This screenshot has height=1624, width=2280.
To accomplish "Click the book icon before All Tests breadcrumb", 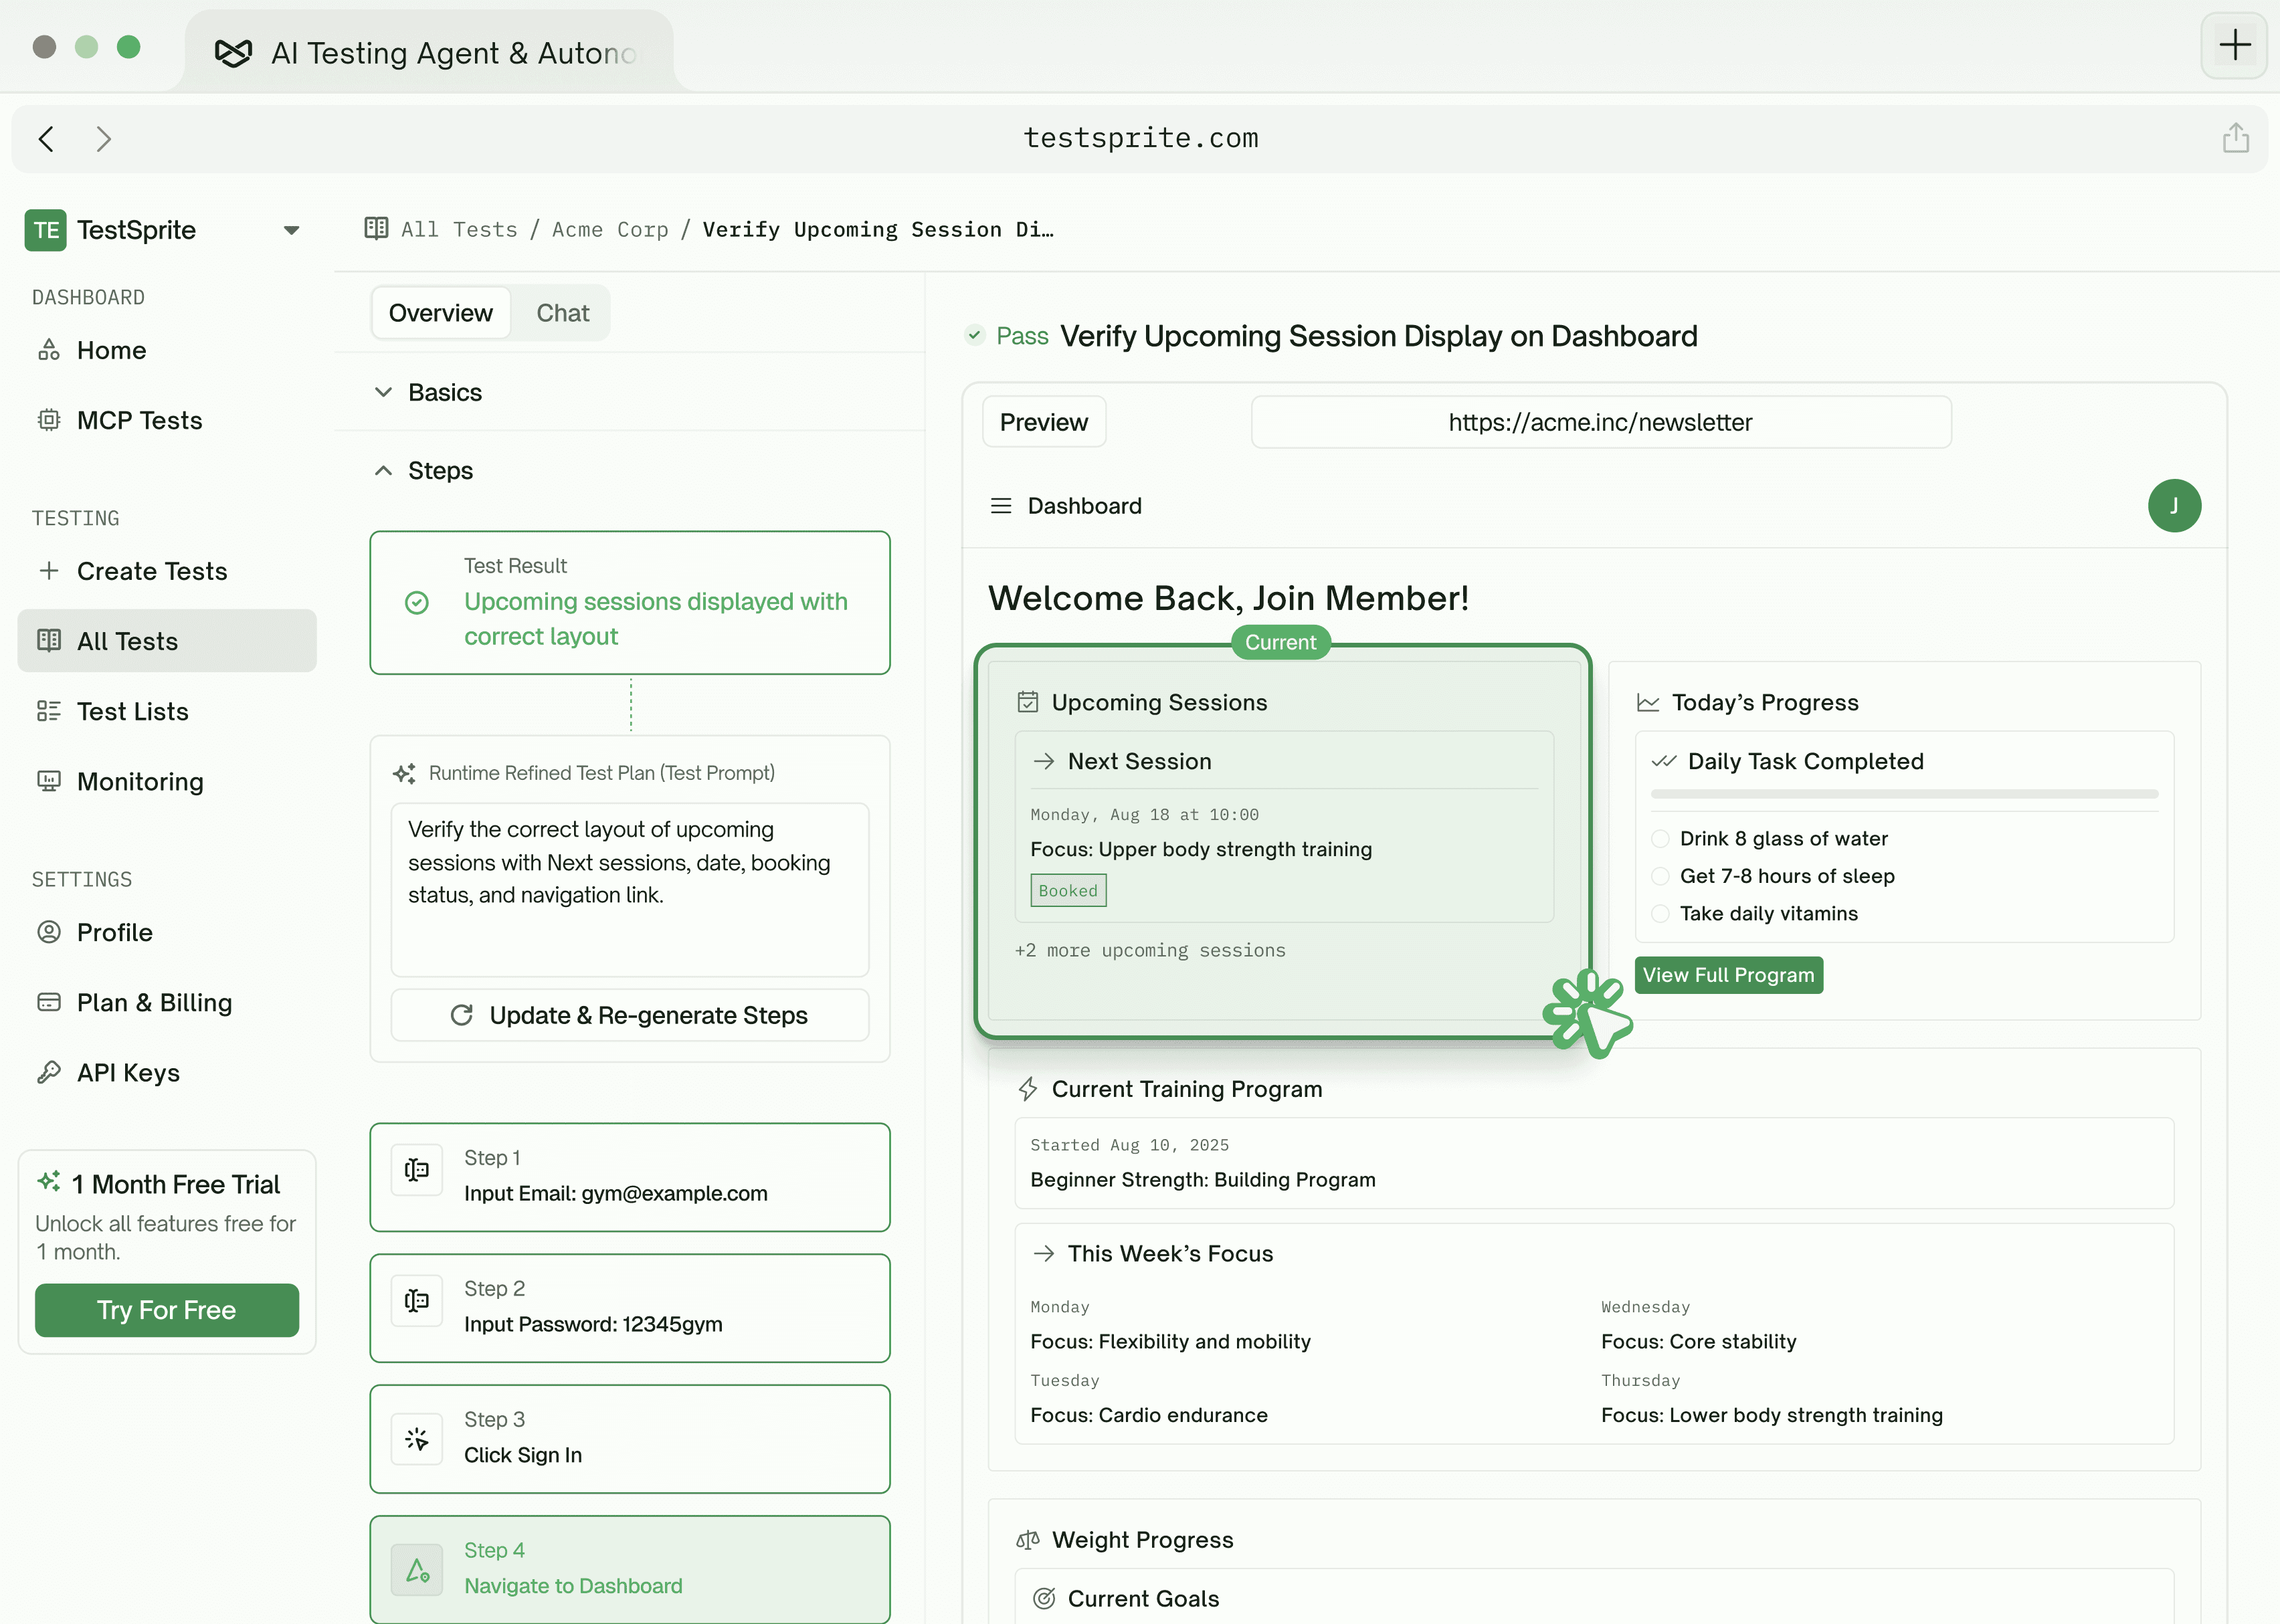I will (377, 229).
